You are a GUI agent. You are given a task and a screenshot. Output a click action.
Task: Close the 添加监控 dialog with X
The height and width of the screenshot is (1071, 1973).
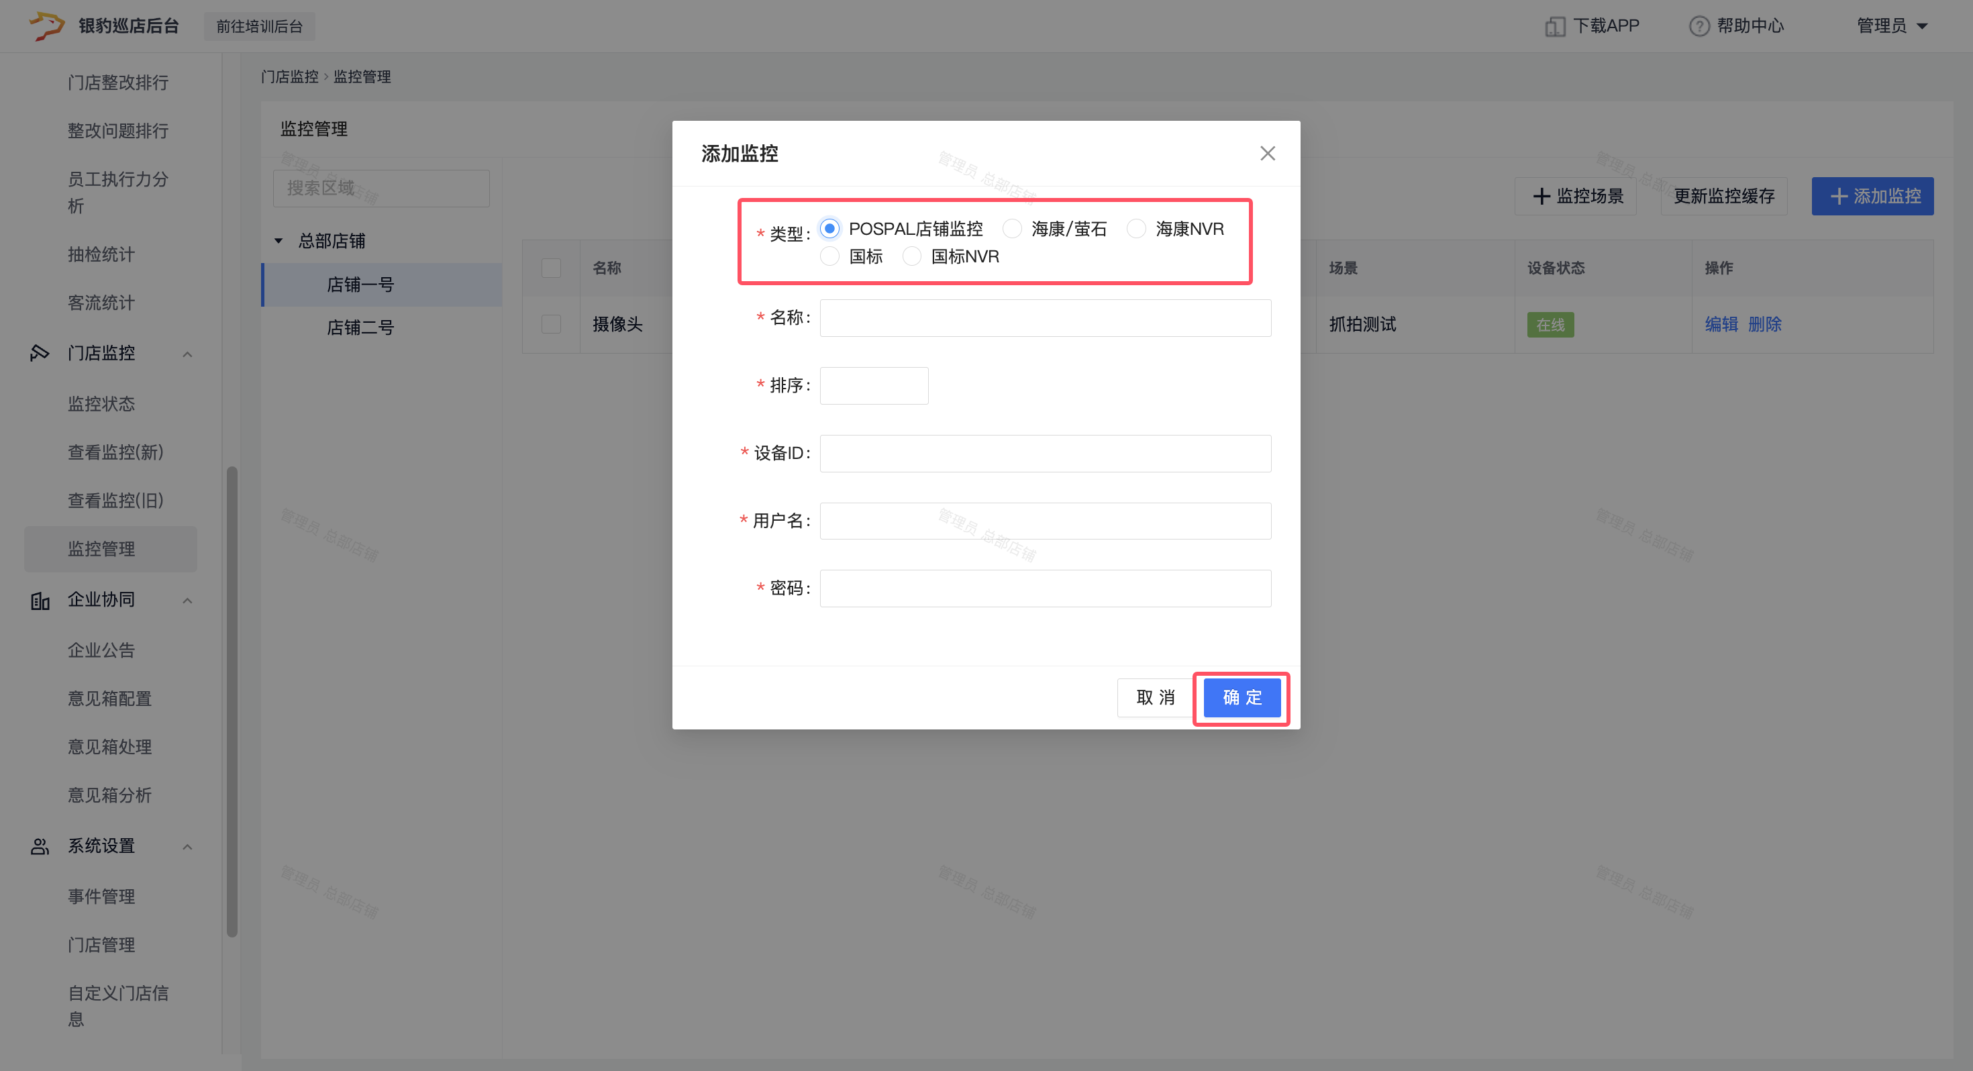click(x=1268, y=153)
